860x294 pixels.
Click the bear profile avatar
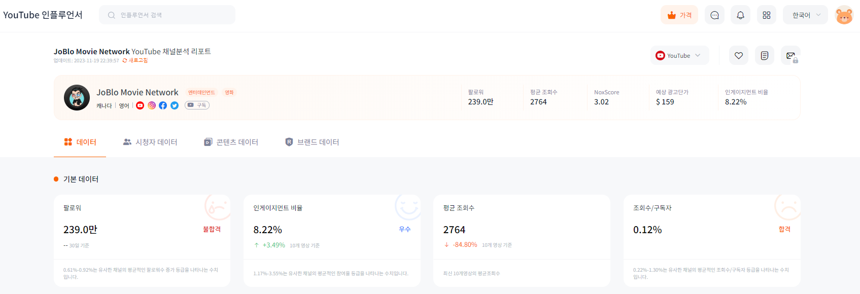844,15
